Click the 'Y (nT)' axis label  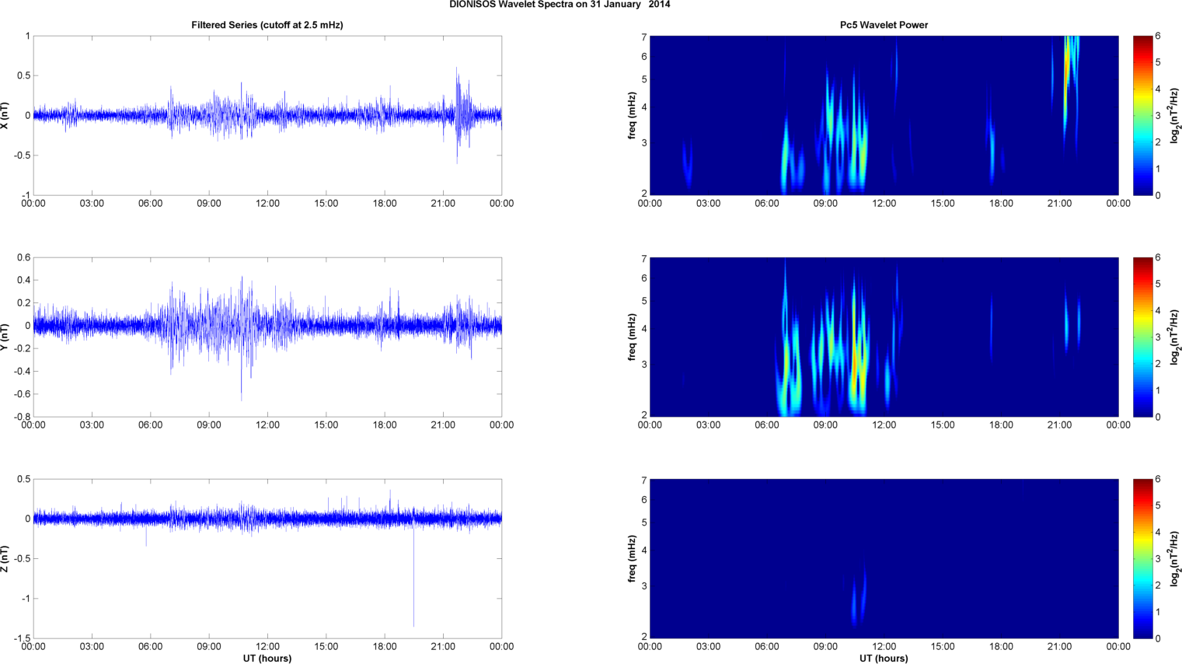[x=5, y=337]
